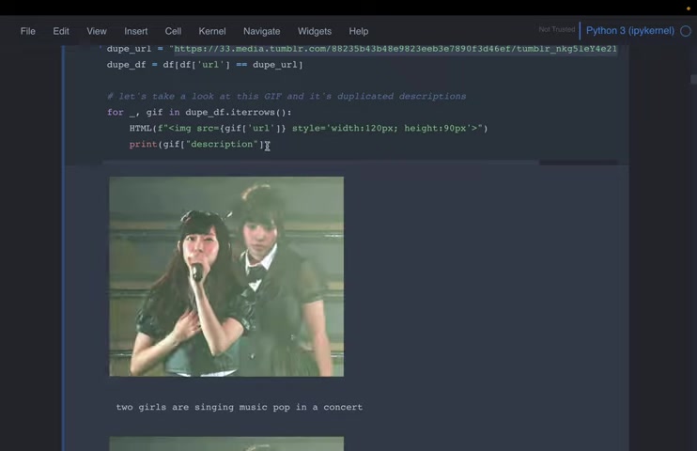Place cursor in print(gif["description"]) line
The height and width of the screenshot is (451, 697).
[199, 144]
